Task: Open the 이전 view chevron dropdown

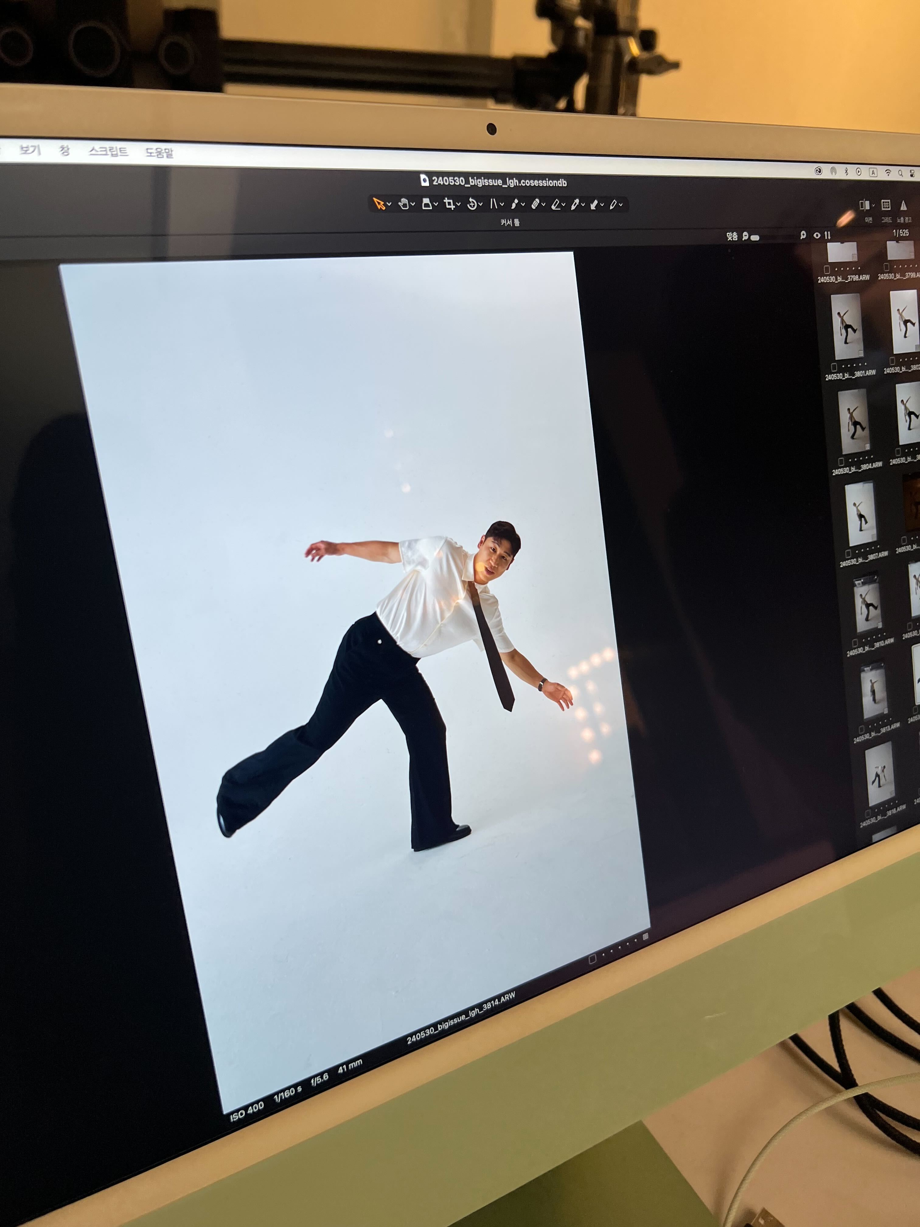Action: pyautogui.click(x=873, y=205)
